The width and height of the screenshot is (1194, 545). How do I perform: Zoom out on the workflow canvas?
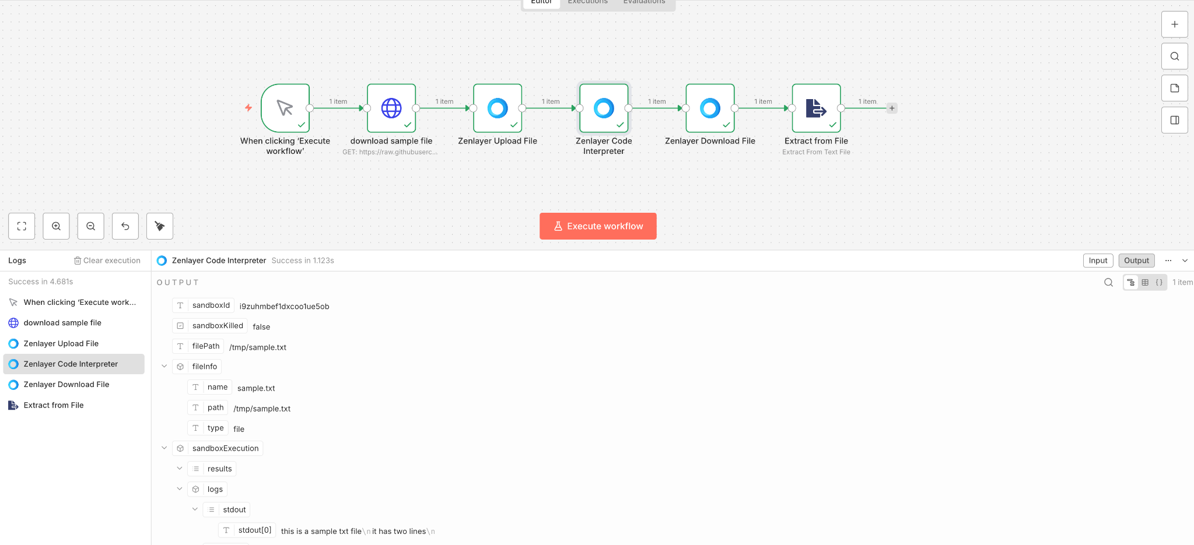(x=91, y=226)
